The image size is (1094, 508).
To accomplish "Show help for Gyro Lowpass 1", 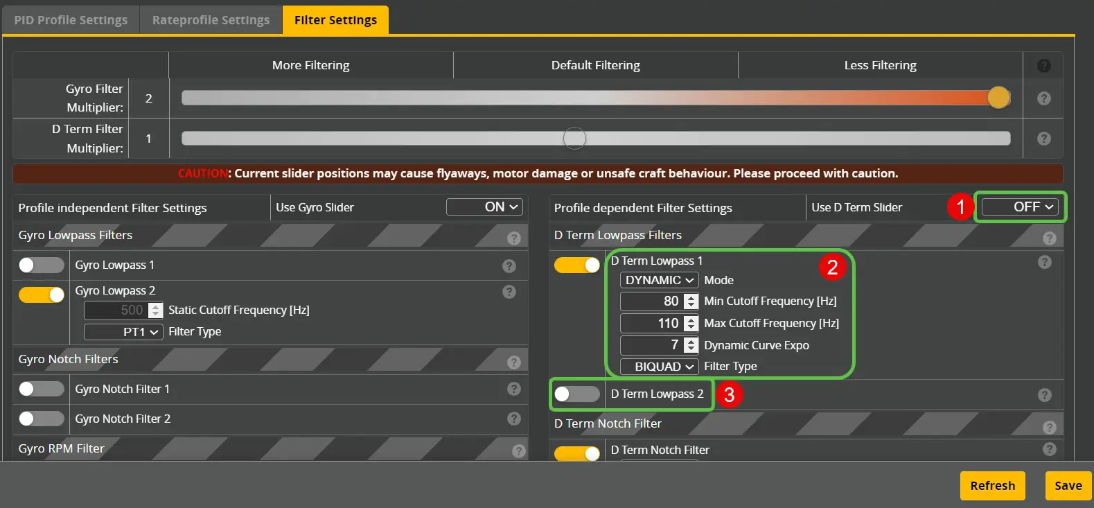I will (509, 265).
